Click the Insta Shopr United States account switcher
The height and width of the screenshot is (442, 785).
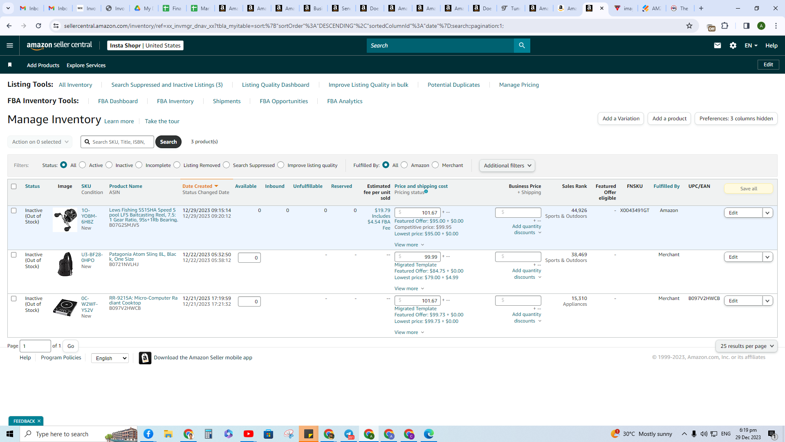point(145,45)
